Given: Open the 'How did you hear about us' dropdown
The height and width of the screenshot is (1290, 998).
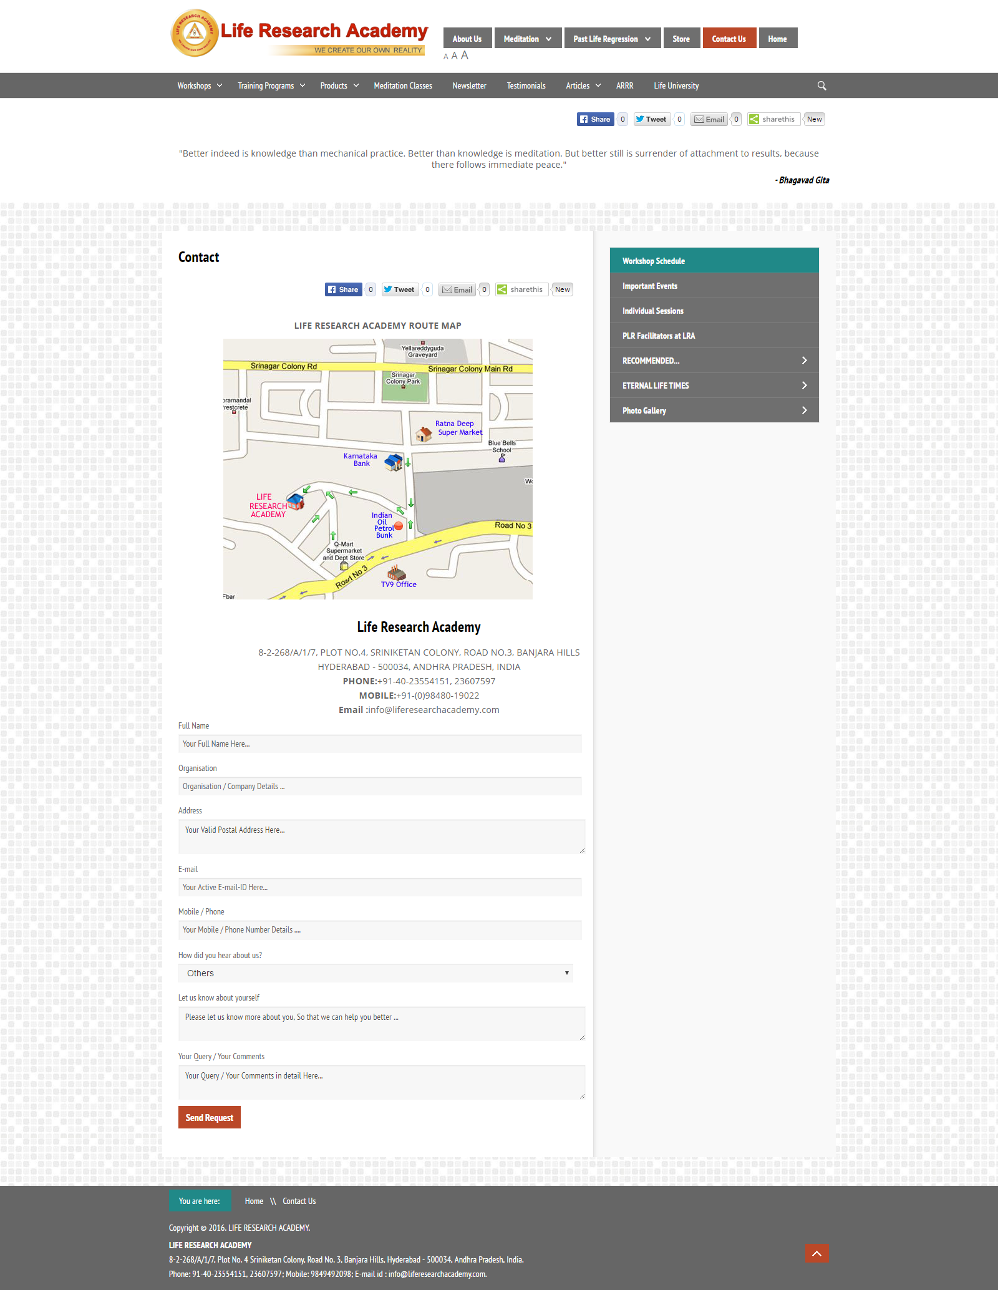Looking at the screenshot, I should 375,973.
